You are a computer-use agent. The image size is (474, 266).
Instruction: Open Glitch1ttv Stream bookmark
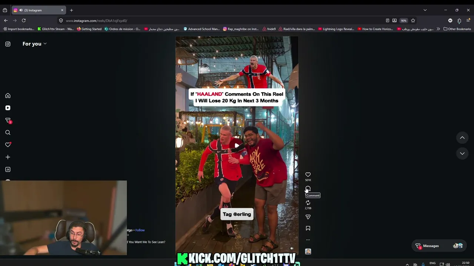pyautogui.click(x=56, y=29)
